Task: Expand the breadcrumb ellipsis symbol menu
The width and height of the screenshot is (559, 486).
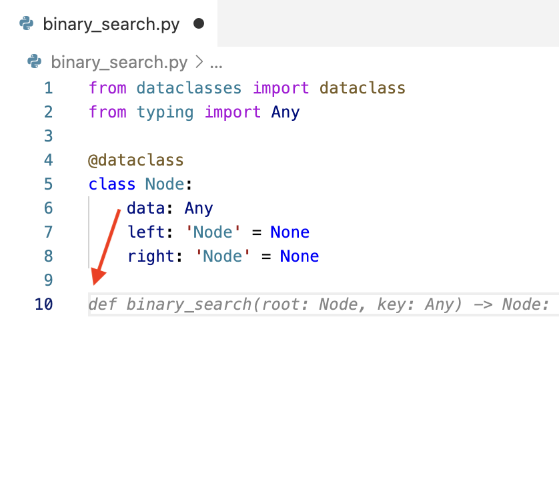Action: click(x=216, y=63)
